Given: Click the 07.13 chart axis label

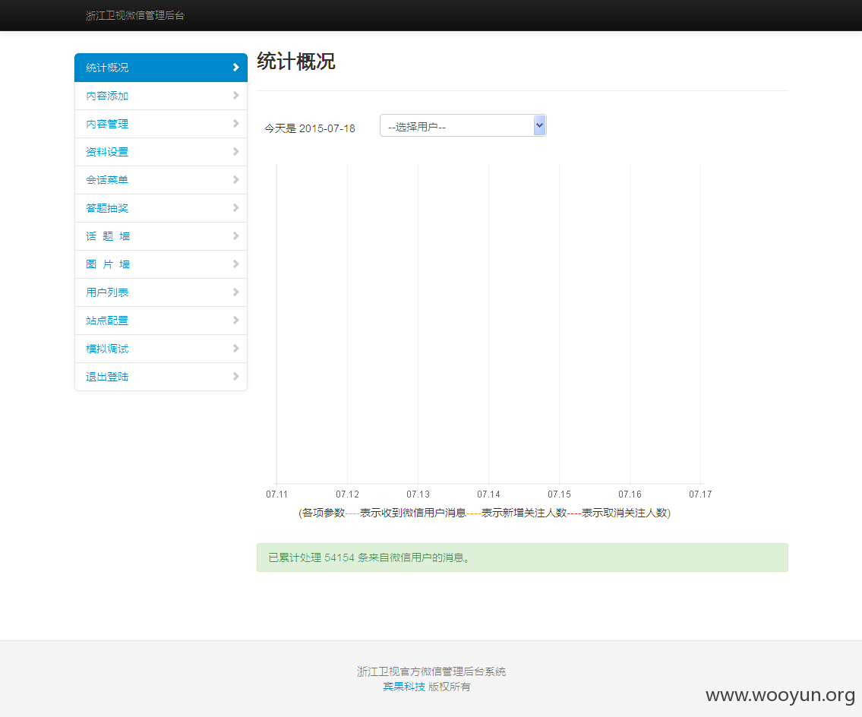Looking at the screenshot, I should (418, 494).
